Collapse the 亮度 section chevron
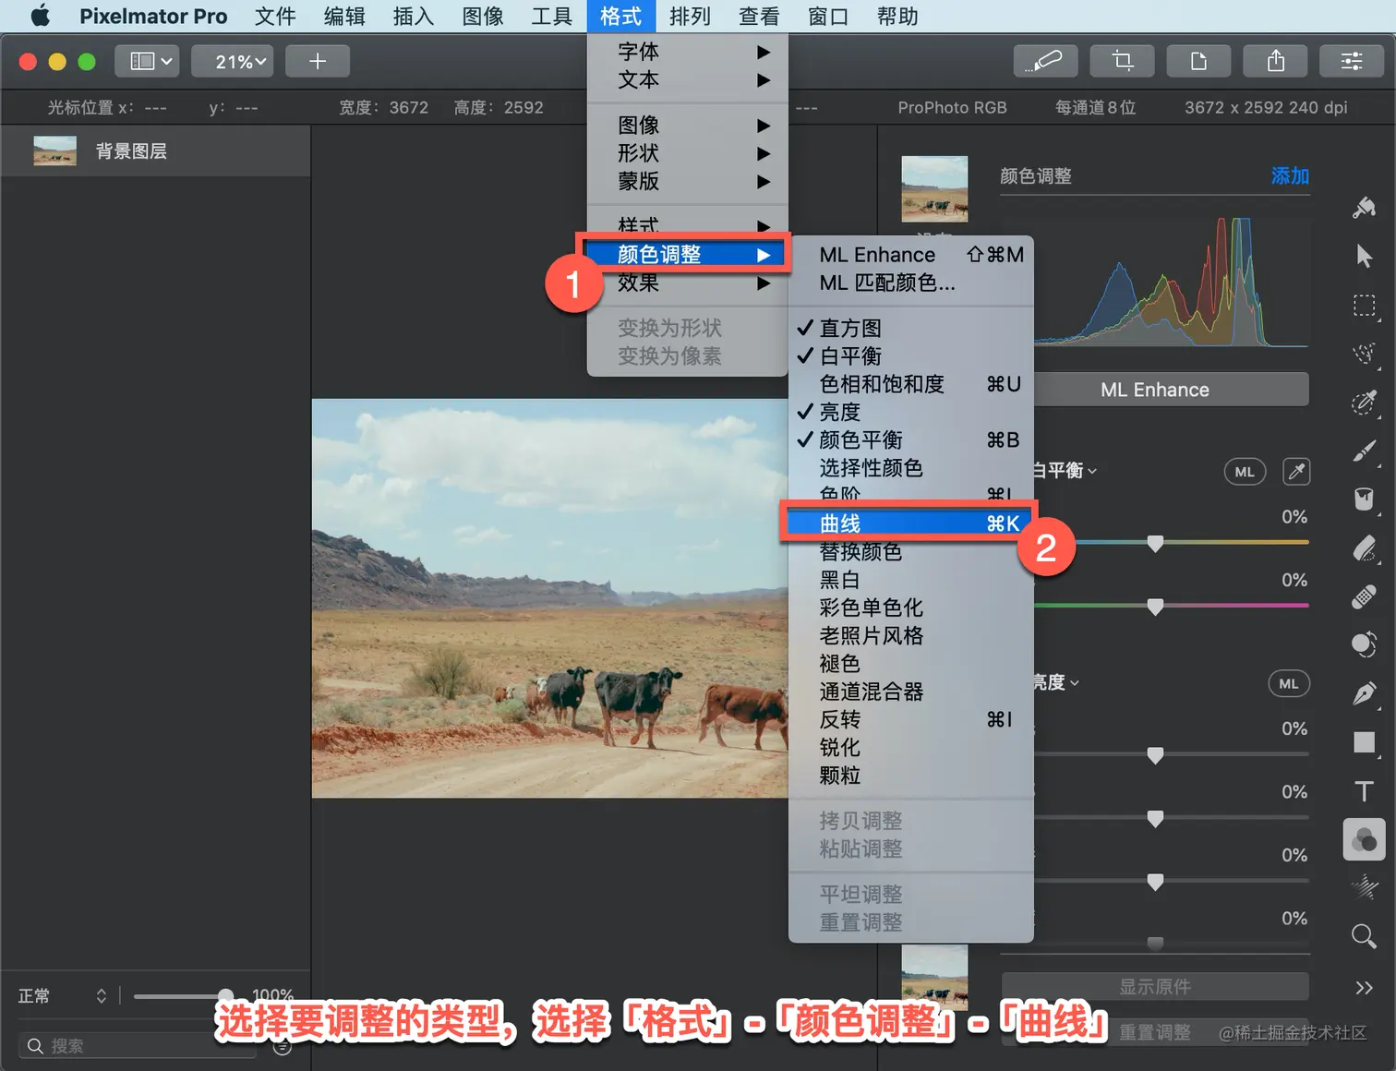The image size is (1396, 1071). point(1075,683)
